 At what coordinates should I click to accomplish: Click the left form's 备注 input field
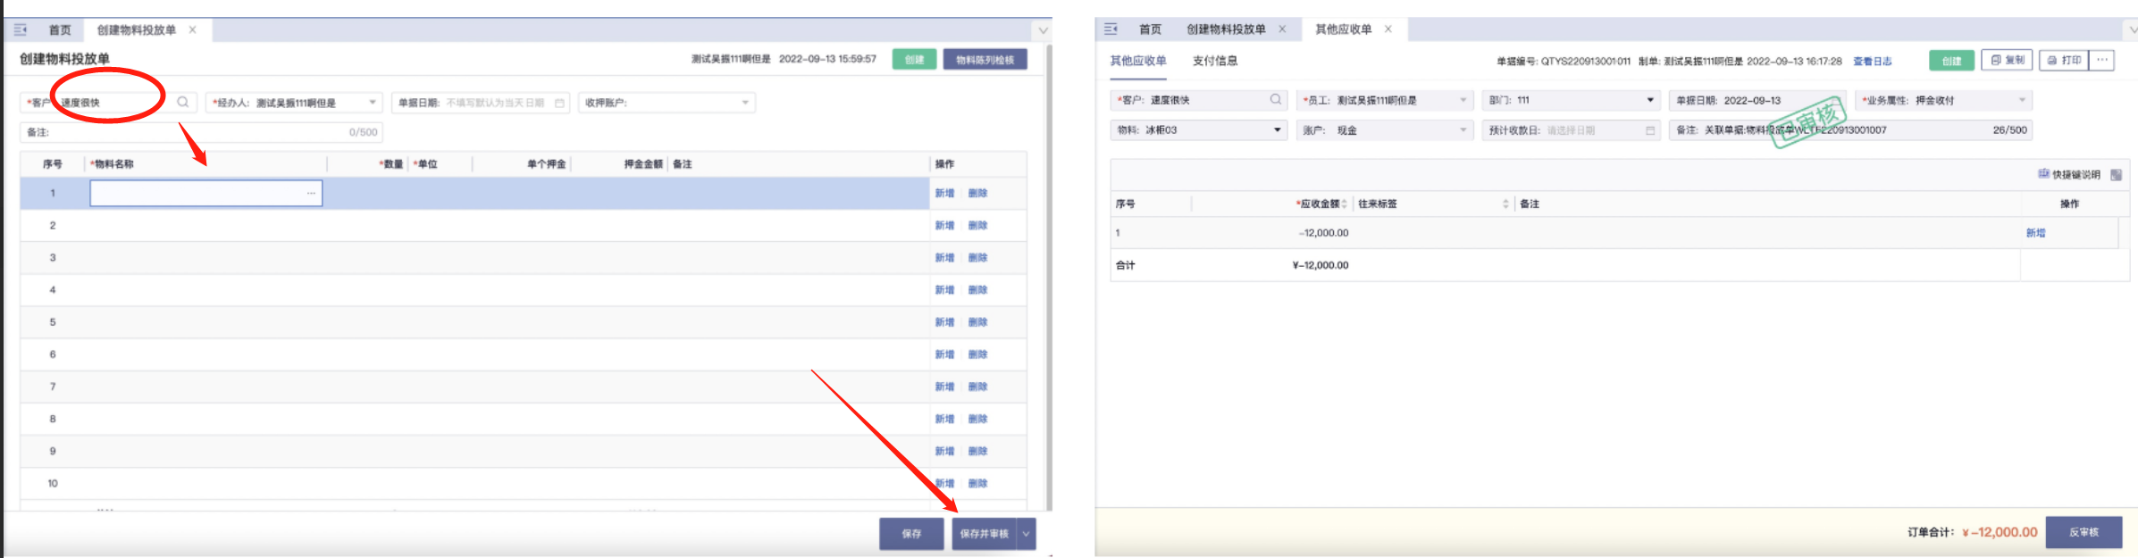(197, 132)
